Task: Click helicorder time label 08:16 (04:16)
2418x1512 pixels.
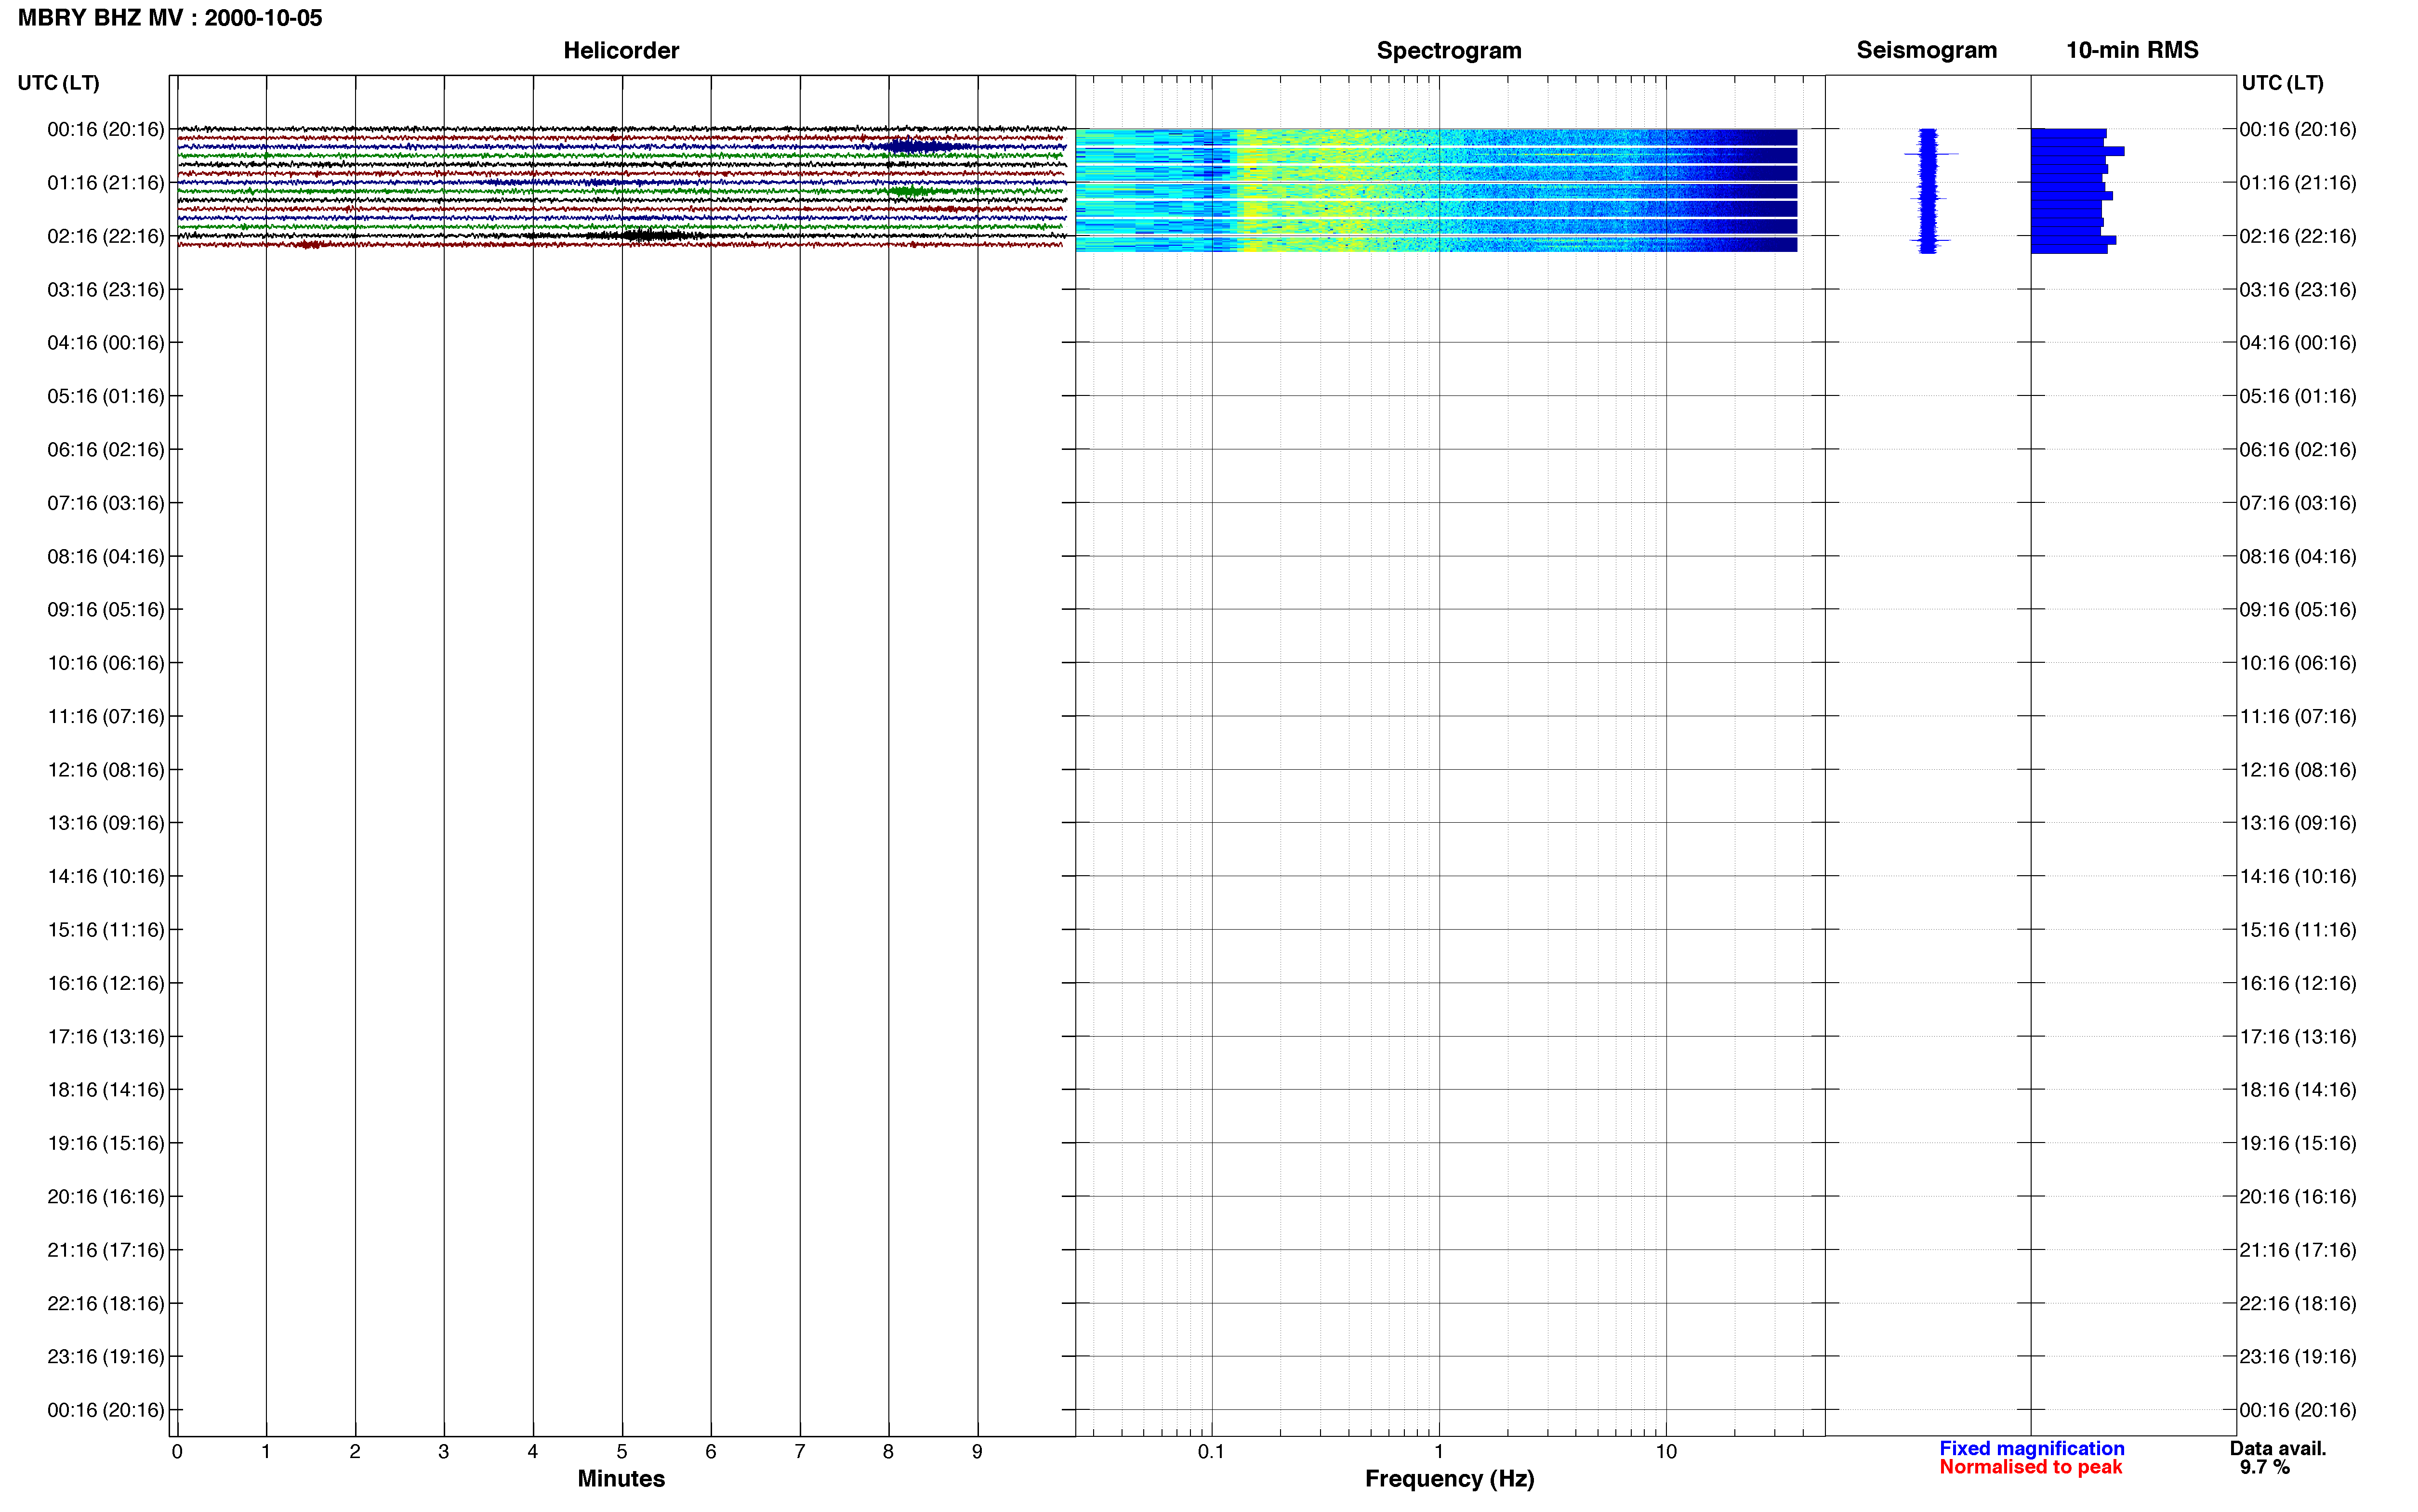Action: tap(106, 556)
